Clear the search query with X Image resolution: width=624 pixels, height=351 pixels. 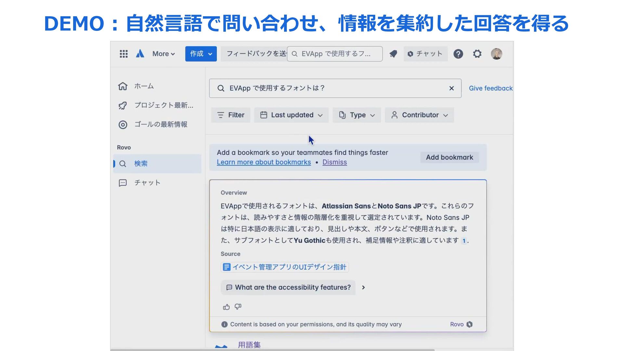[451, 88]
